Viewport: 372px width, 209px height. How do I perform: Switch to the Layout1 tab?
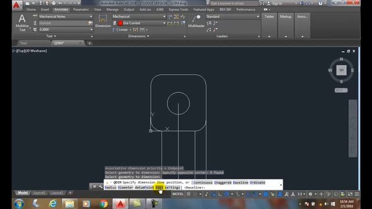[x=39, y=193]
